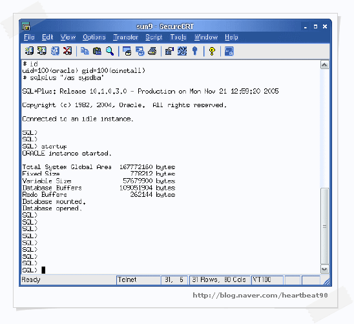Click the yellow Help lightbulb icon

212,51
